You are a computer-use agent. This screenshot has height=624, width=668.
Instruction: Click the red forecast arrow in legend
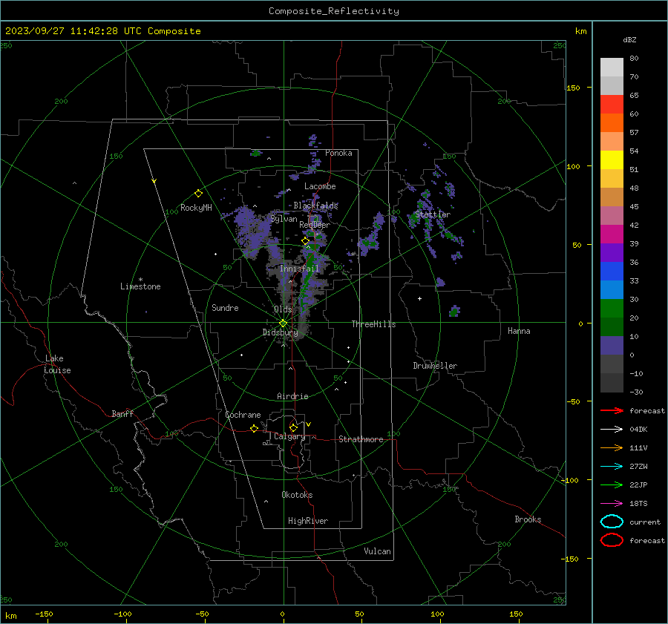(612, 410)
